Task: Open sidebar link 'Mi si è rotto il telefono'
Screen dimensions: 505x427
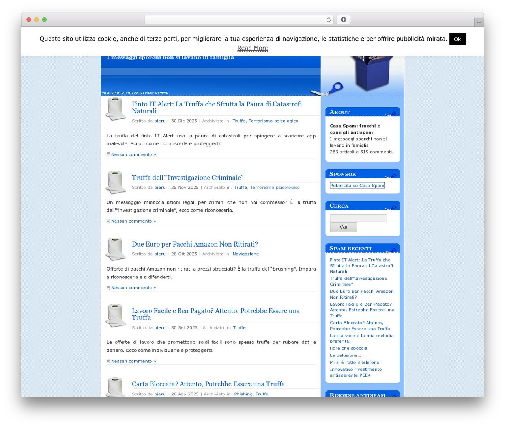Action: pyautogui.click(x=354, y=362)
